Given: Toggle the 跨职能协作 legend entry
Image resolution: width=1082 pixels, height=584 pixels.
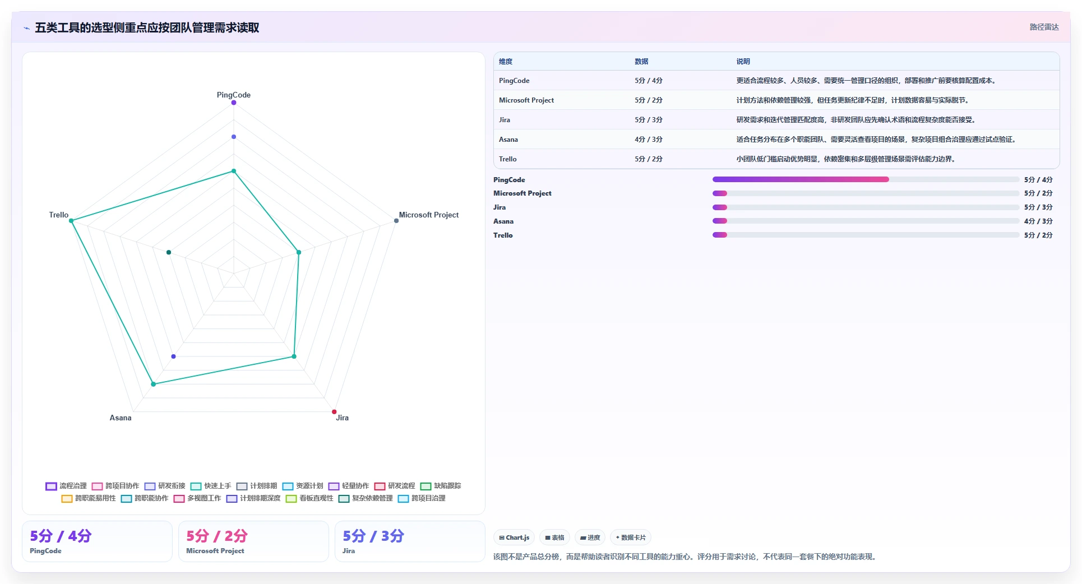Looking at the screenshot, I should click(x=145, y=498).
